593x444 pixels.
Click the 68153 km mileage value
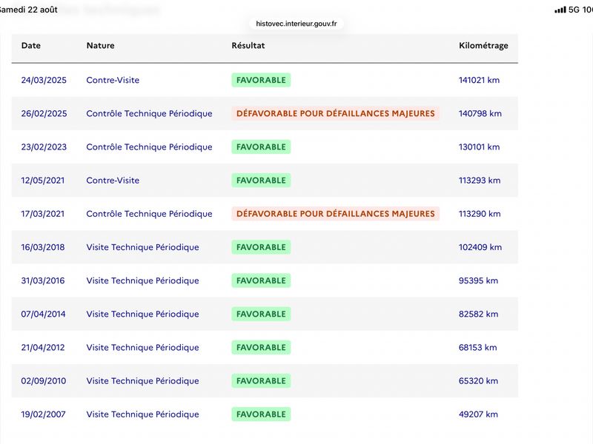tap(477, 347)
